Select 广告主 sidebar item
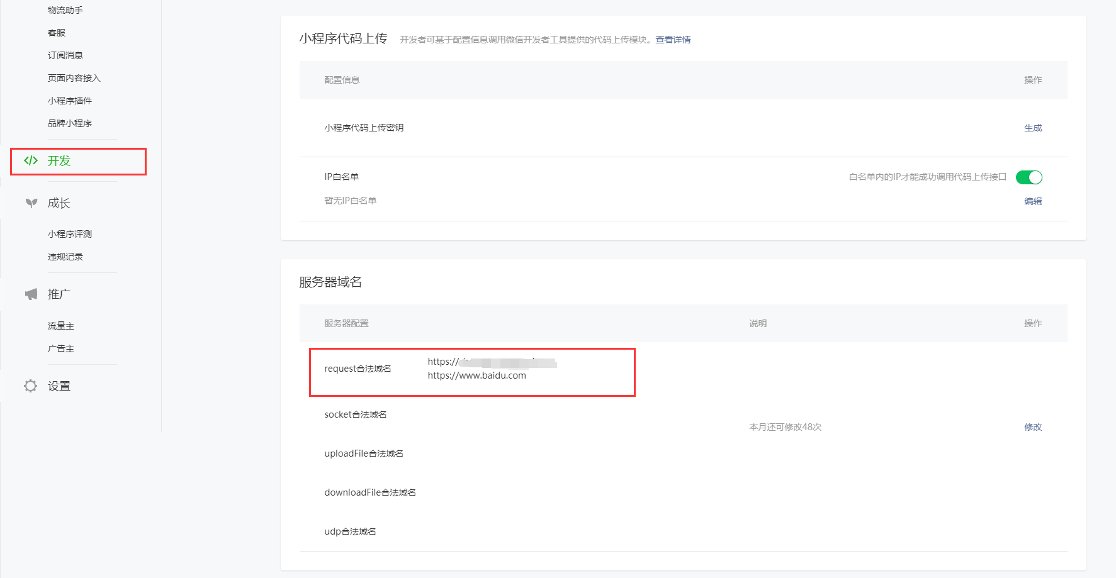The height and width of the screenshot is (578, 1116). (x=61, y=348)
